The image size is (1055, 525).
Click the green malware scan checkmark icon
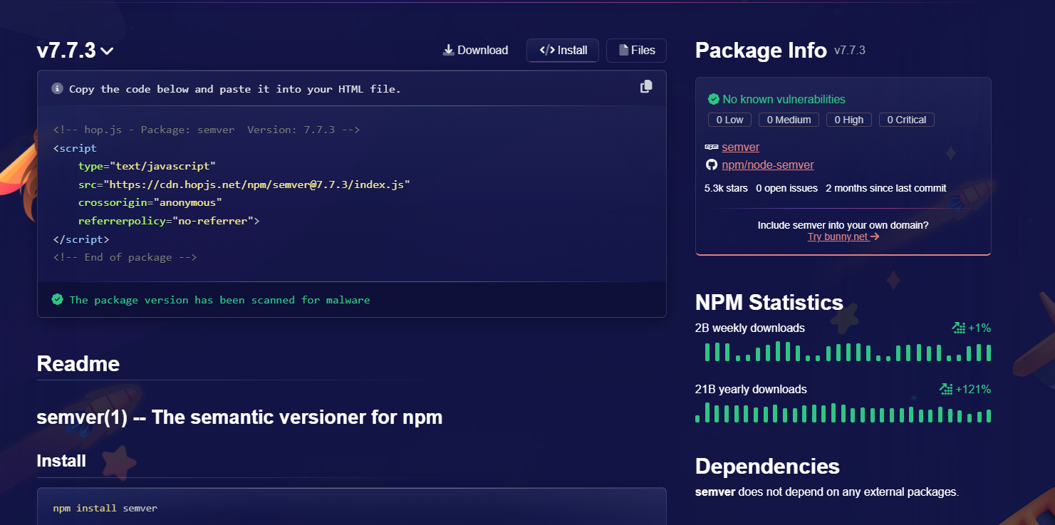pos(57,300)
